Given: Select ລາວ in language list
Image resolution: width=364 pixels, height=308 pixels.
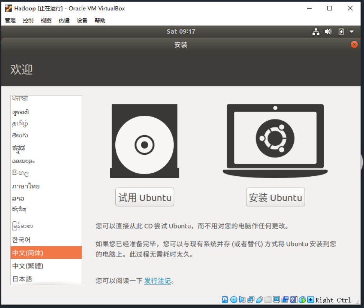Looking at the screenshot, I should [46, 199].
